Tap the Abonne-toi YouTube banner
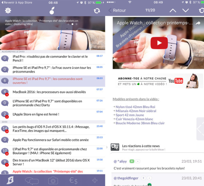 [x=159, y=81]
